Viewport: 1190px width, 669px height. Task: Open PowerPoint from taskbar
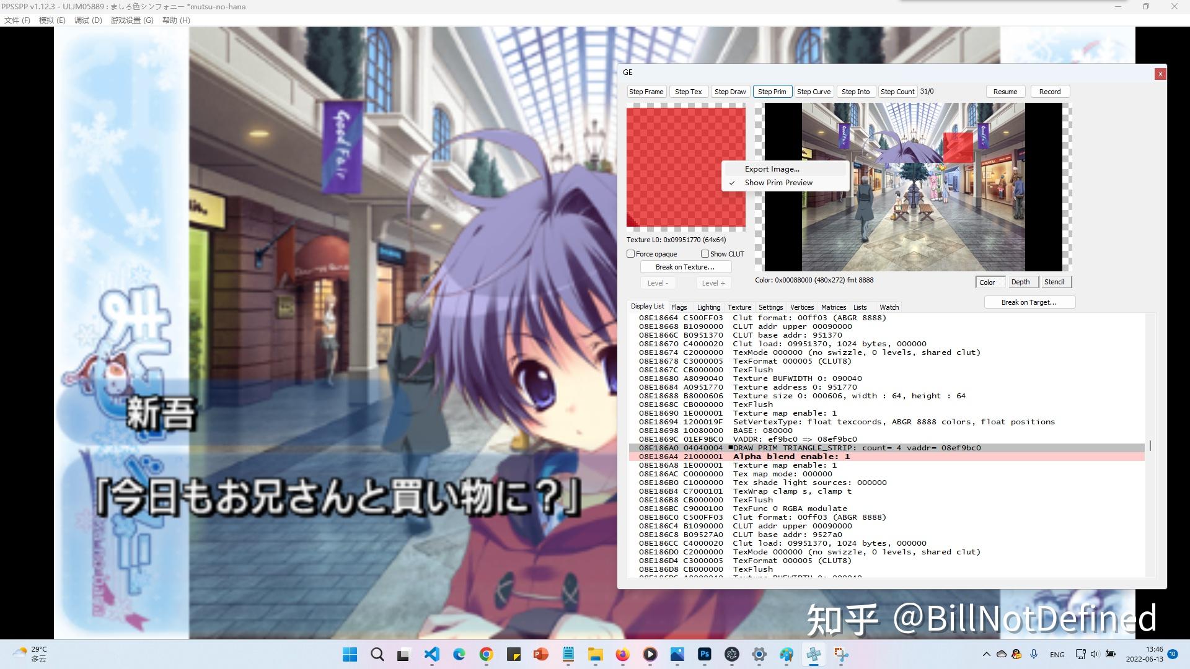tap(541, 654)
